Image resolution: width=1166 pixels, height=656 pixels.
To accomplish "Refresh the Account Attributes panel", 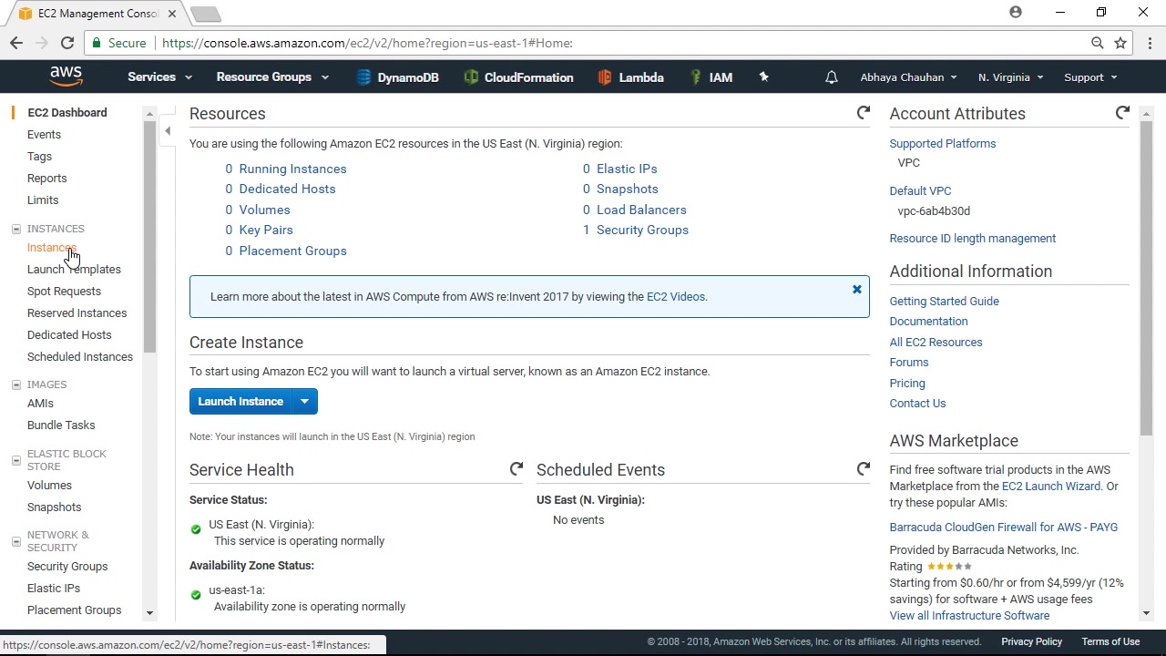I will tap(1122, 113).
